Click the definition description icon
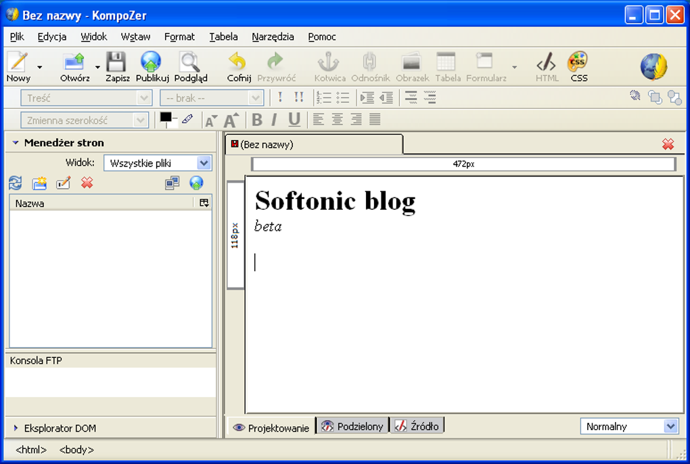The height and width of the screenshot is (464, 690). click(x=430, y=97)
